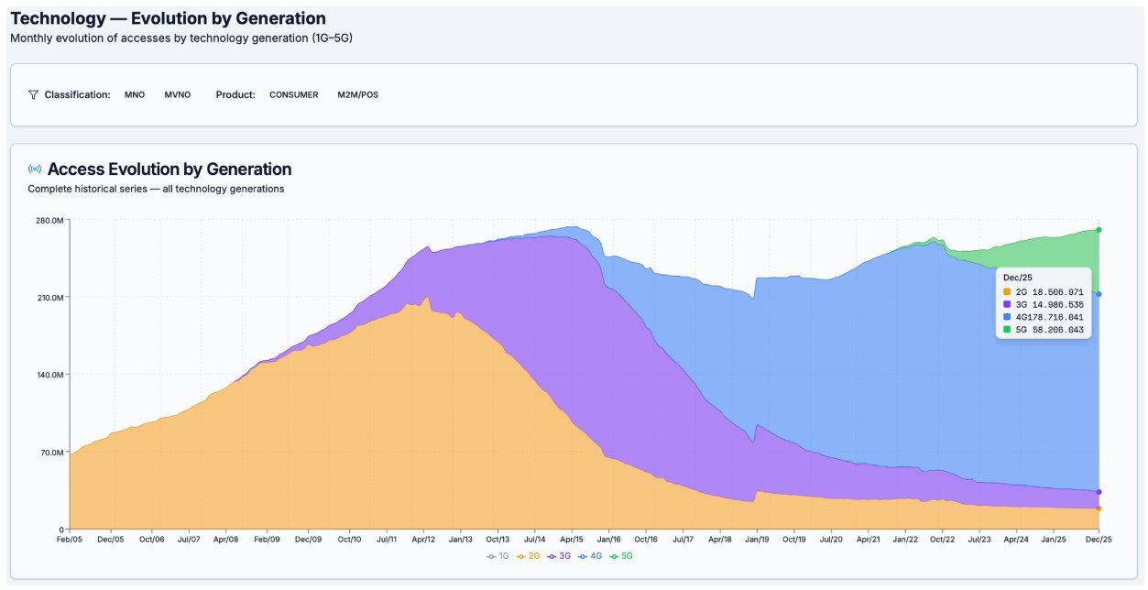The width and height of the screenshot is (1148, 590).
Task: Select the CONSUMER product filter
Action: (x=293, y=95)
